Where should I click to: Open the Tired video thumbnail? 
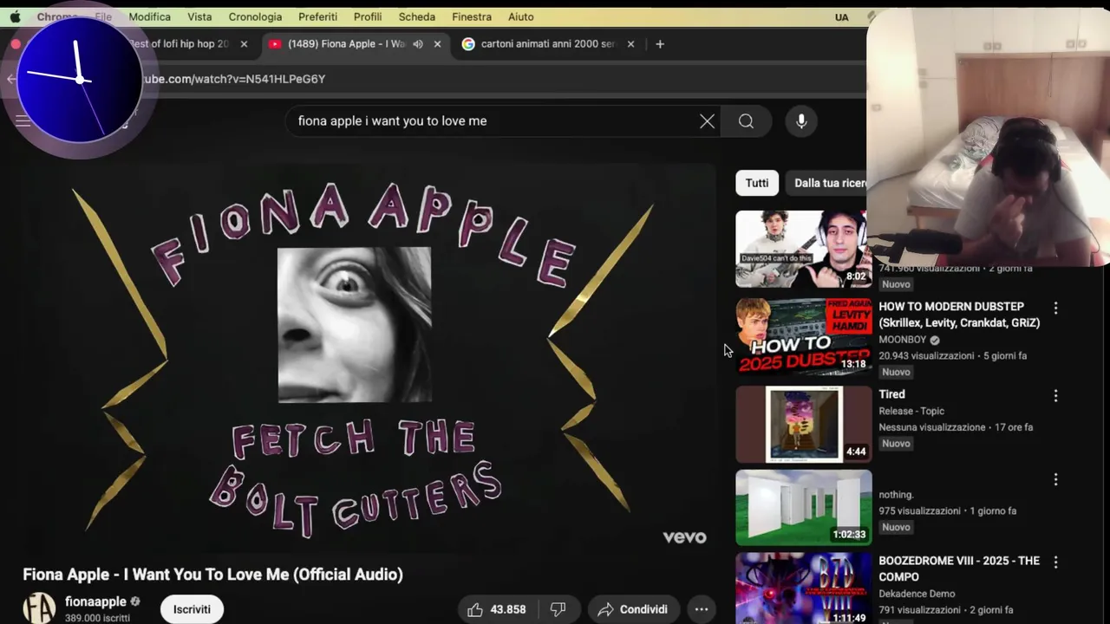click(803, 425)
